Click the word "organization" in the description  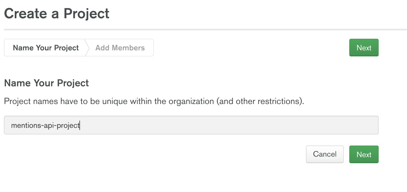[x=191, y=101]
